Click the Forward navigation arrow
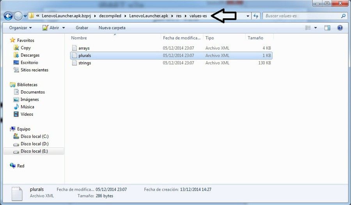The width and height of the screenshot is (351, 205). [18, 16]
